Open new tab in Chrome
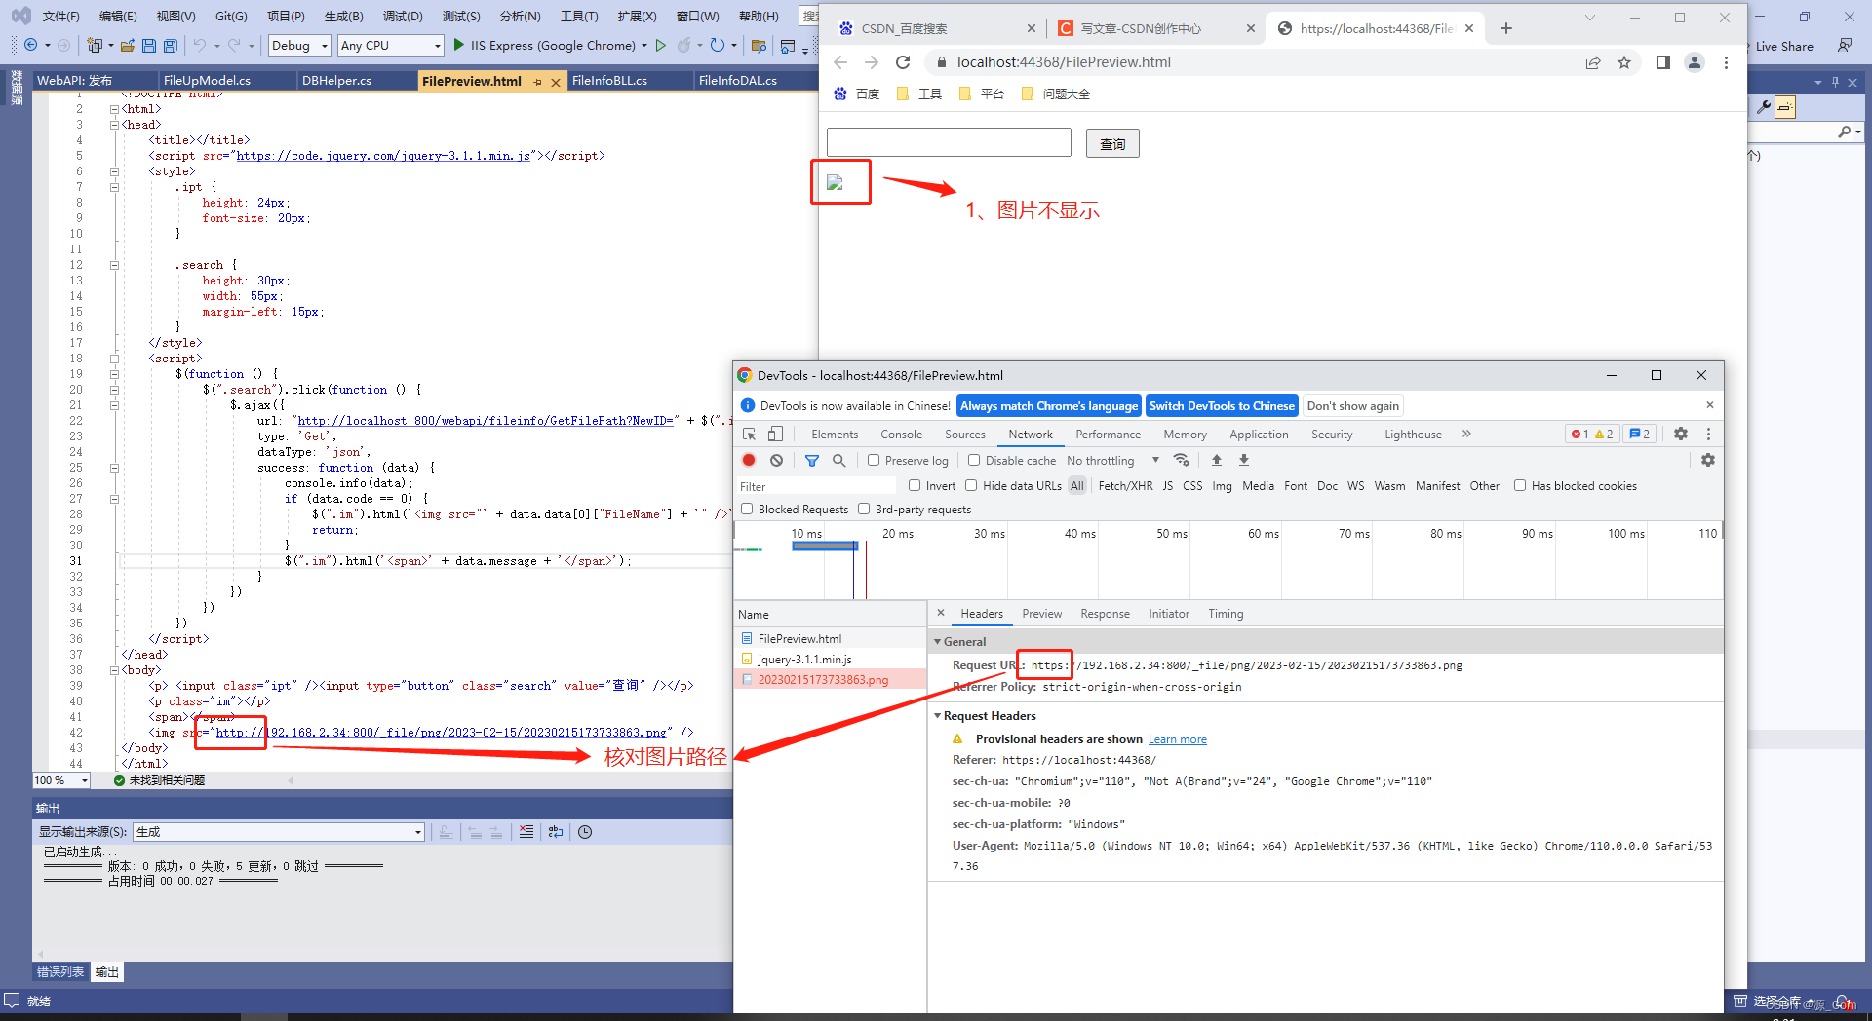This screenshot has width=1872, height=1021. click(1506, 28)
